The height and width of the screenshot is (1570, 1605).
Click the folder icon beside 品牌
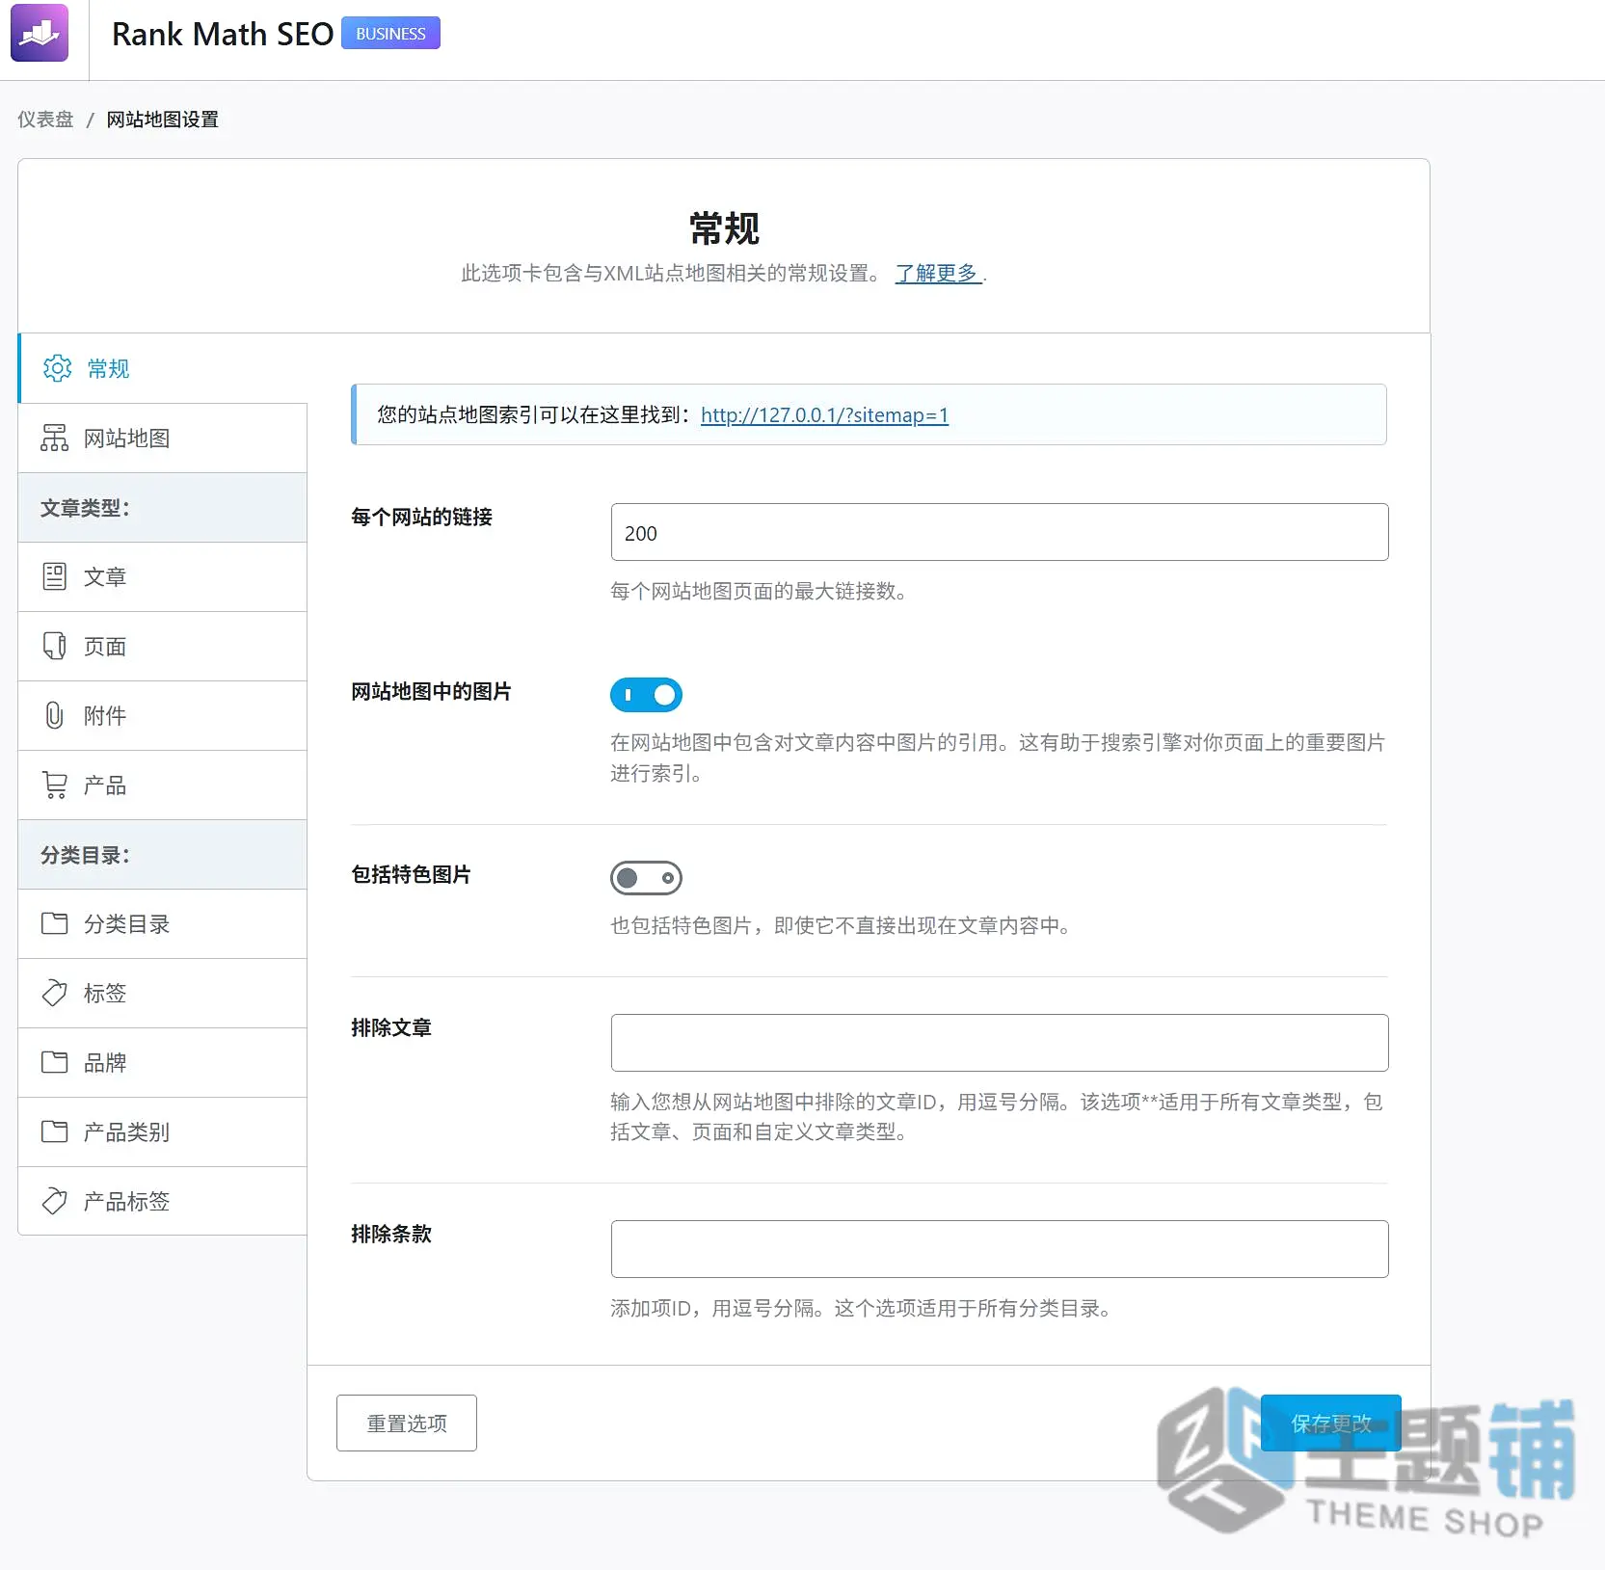[x=55, y=1062]
